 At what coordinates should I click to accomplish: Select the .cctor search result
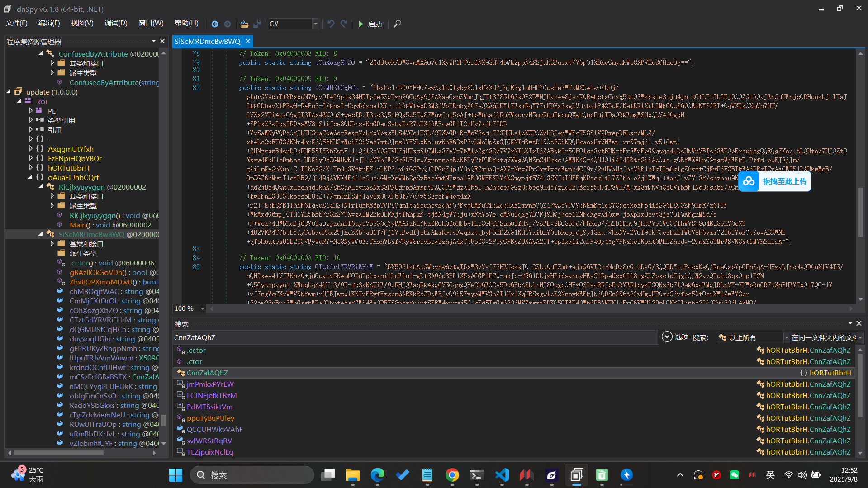514,350
